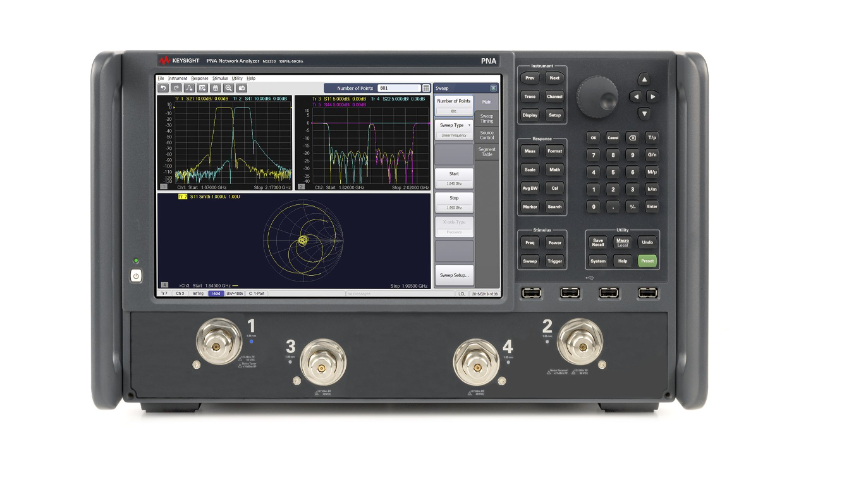Click the Undo icon in the toolbar

[163, 88]
